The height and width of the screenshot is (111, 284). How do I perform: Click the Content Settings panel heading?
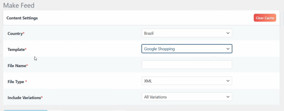[22, 18]
